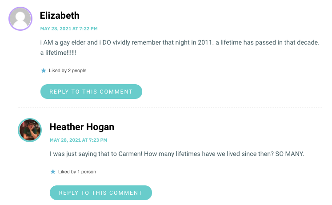Reply to Heather Hogan's comment
Screen dimensions: 332x205
coord(101,193)
